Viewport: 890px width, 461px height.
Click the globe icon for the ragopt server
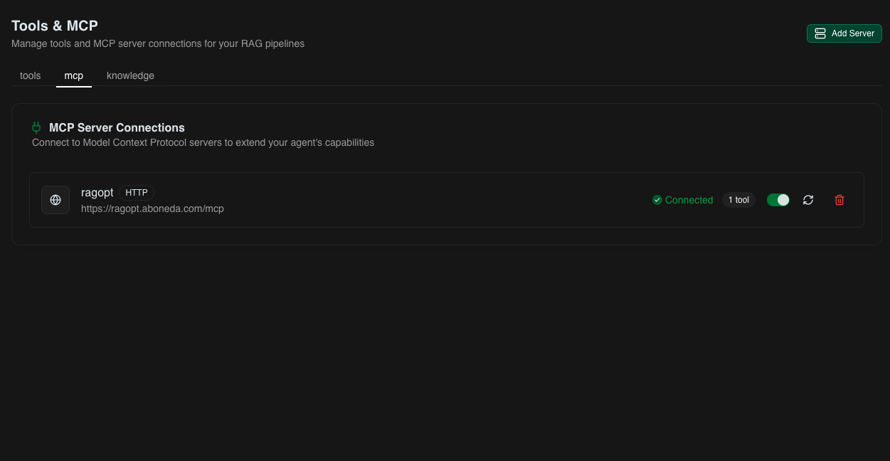pos(55,200)
